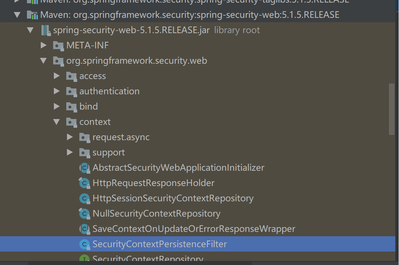Viewport: 399px width, 265px height.
Task: Click the class icon of HttpRequestResponseHolder
Action: tap(84, 183)
